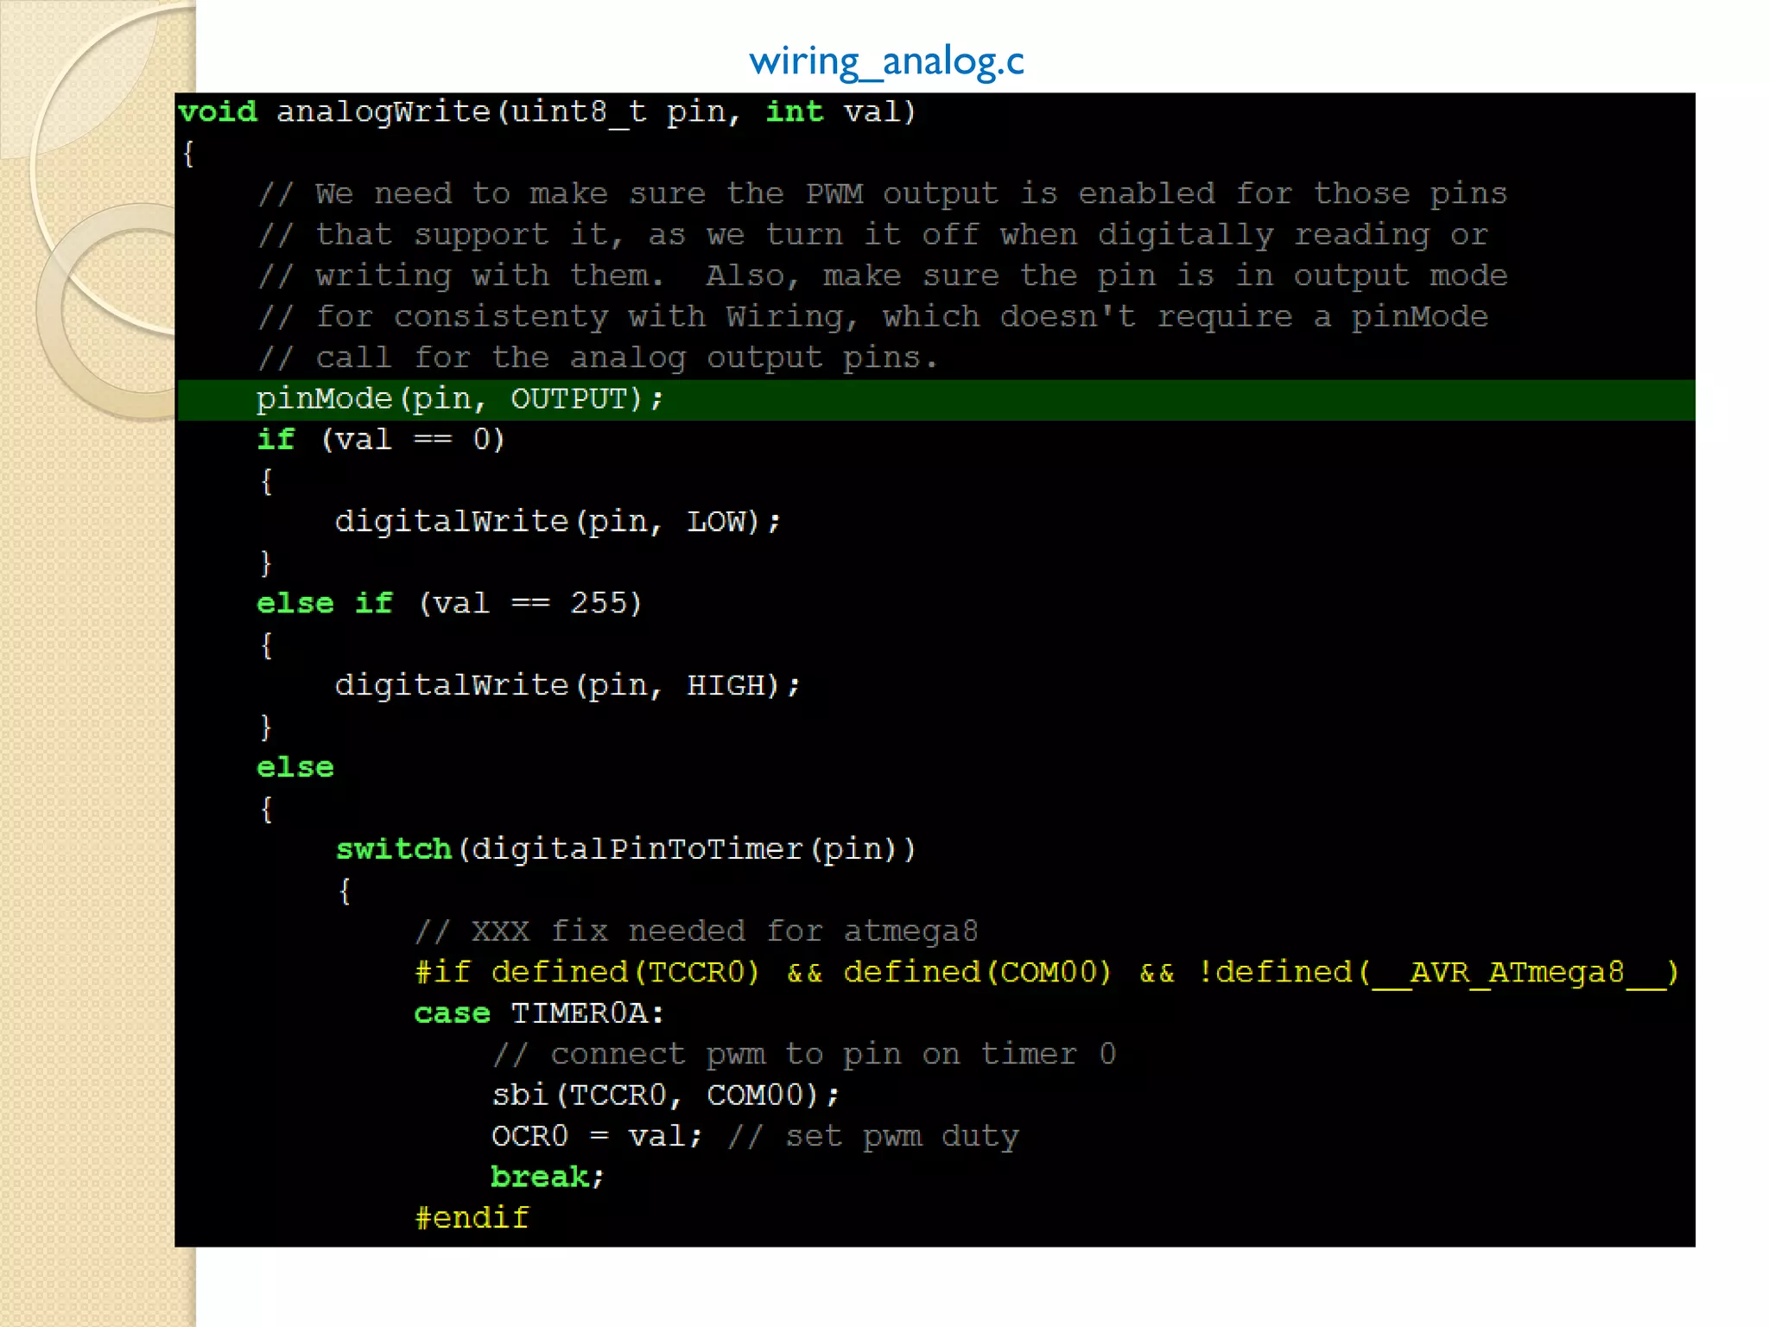Click sbi(TCCR0, COM00) statement

[665, 1095]
